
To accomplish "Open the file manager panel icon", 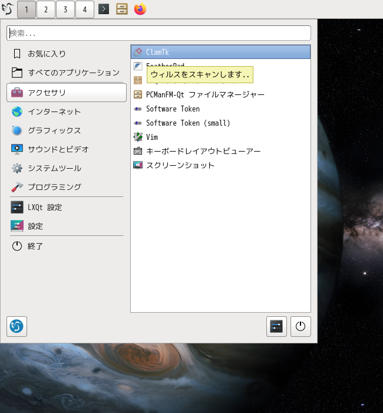I will click(x=122, y=9).
